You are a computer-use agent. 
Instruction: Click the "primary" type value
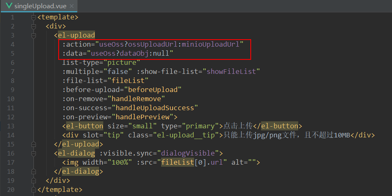[x=200, y=126]
